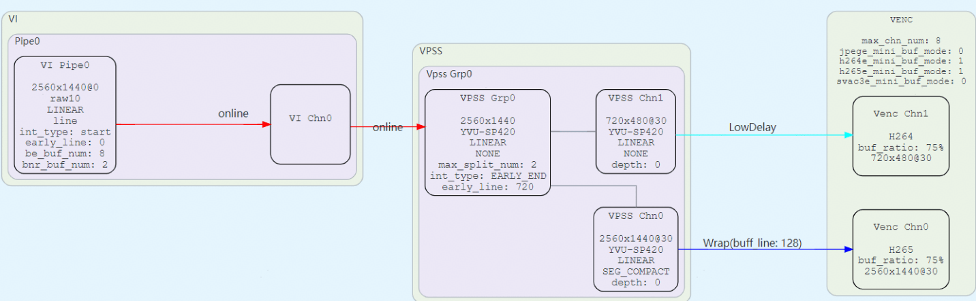Click h264e_mini_buf_mode: 1 text

[900, 61]
